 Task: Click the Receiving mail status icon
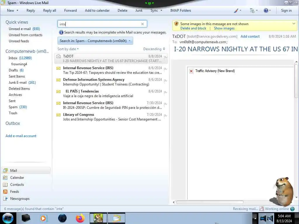pos(261,209)
